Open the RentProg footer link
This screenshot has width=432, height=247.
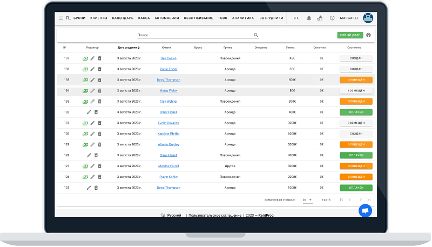(x=266, y=215)
